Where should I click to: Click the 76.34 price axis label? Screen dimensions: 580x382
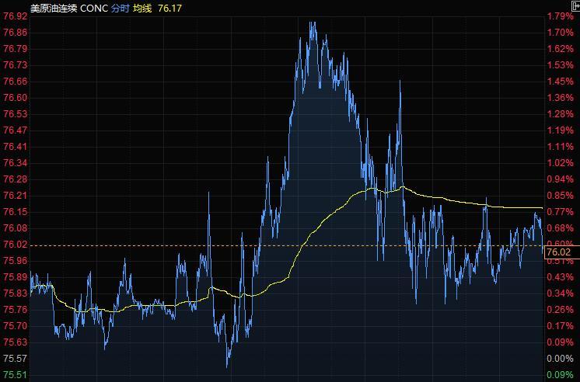click(16, 163)
